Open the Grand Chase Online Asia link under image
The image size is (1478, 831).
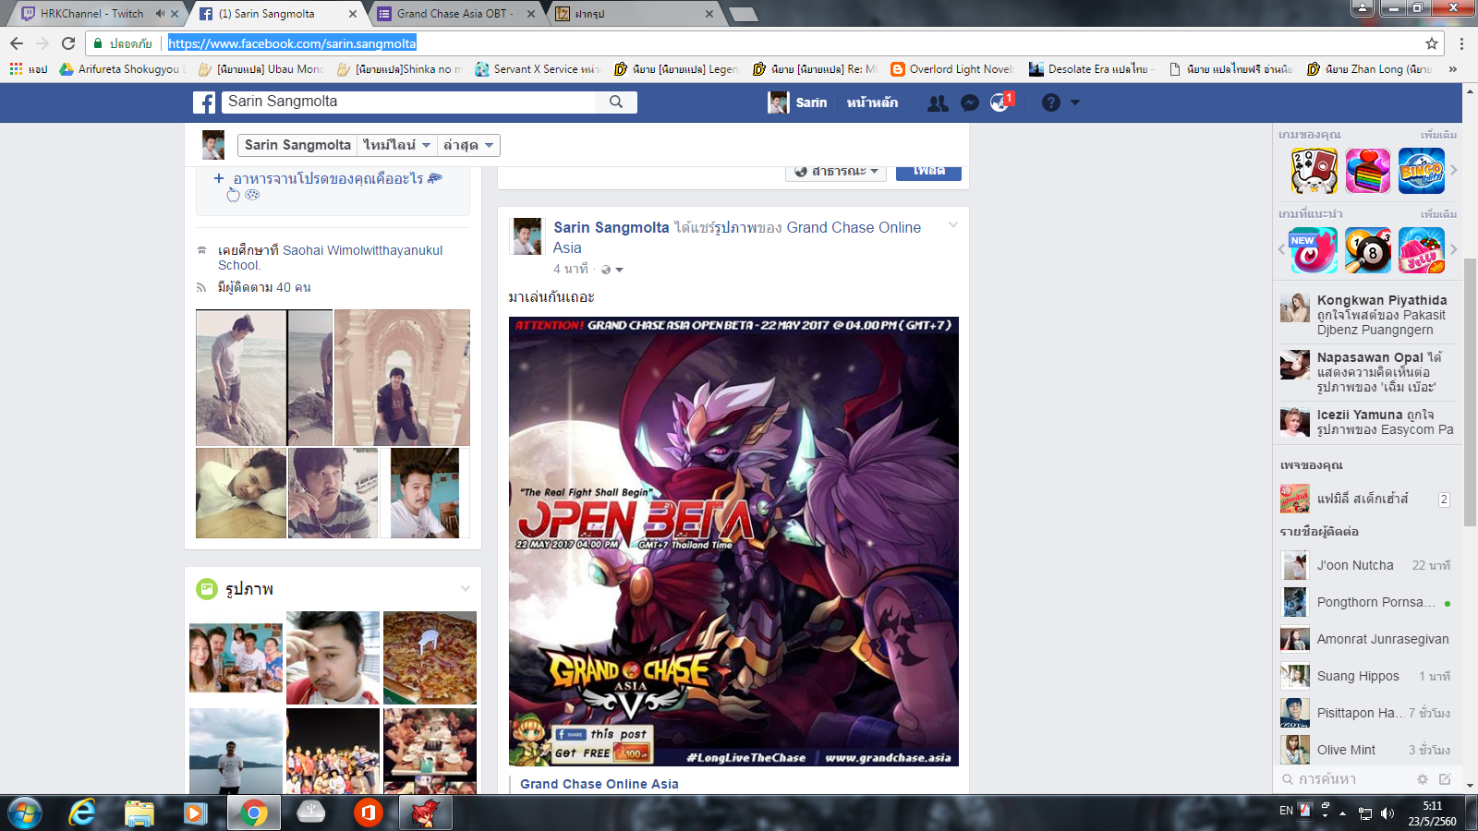(x=600, y=784)
